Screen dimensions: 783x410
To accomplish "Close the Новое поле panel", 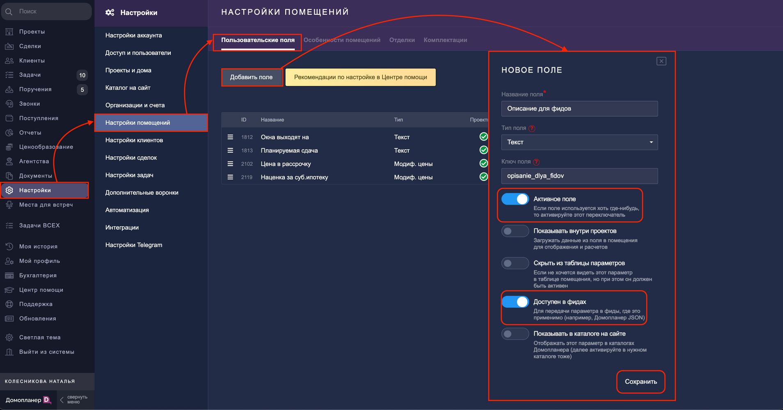I will point(661,61).
